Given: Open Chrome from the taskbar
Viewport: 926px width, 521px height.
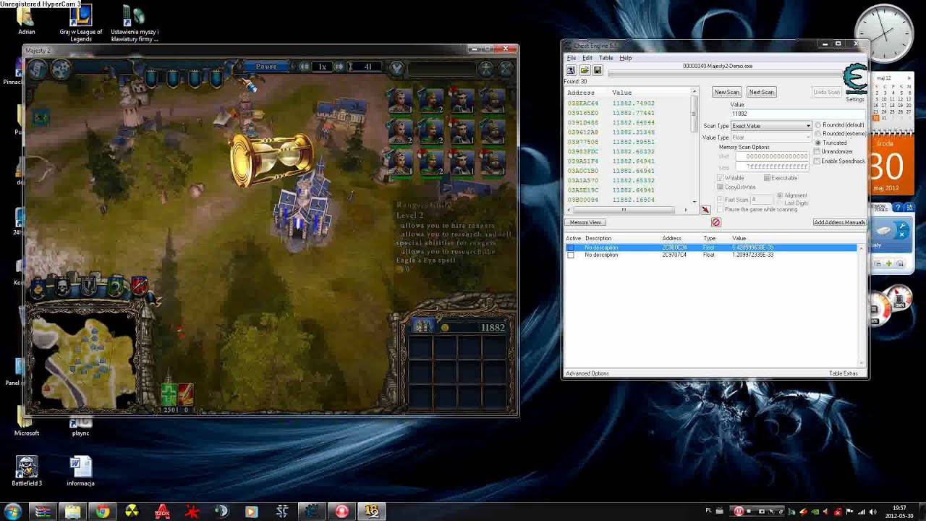Looking at the screenshot, I should coord(103,512).
